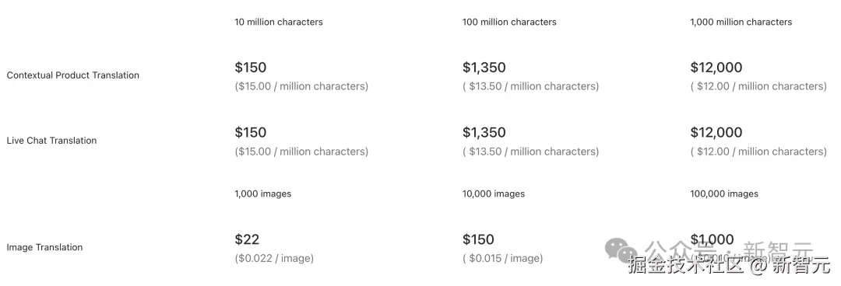Click the Live Chat Translation row label
This screenshot has width=841, height=286.
click(x=51, y=141)
